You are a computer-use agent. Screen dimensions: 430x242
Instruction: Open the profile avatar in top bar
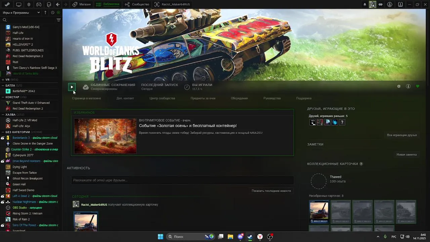(373, 4)
